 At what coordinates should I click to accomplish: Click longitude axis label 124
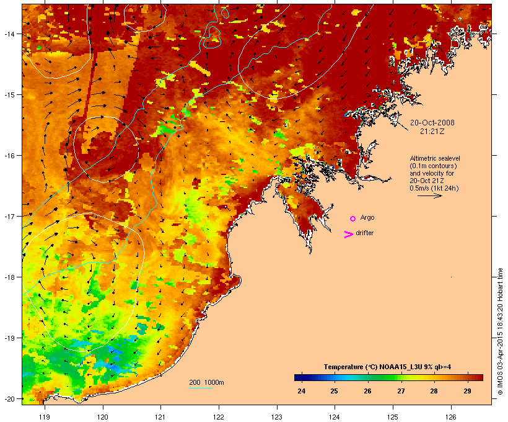pos(335,417)
